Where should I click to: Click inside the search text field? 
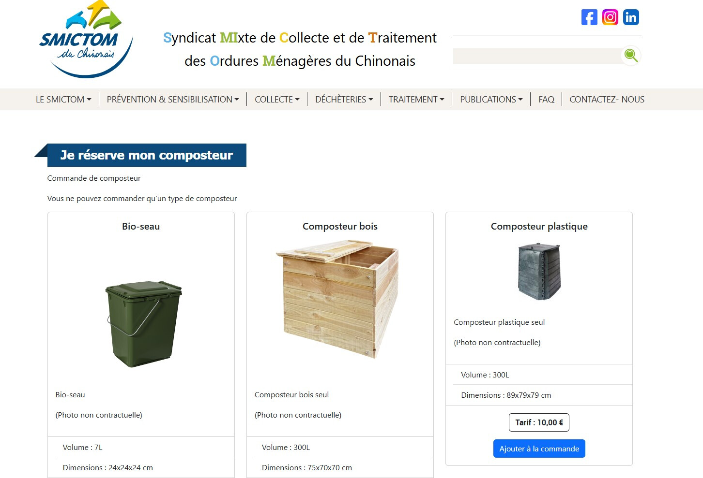click(x=537, y=56)
